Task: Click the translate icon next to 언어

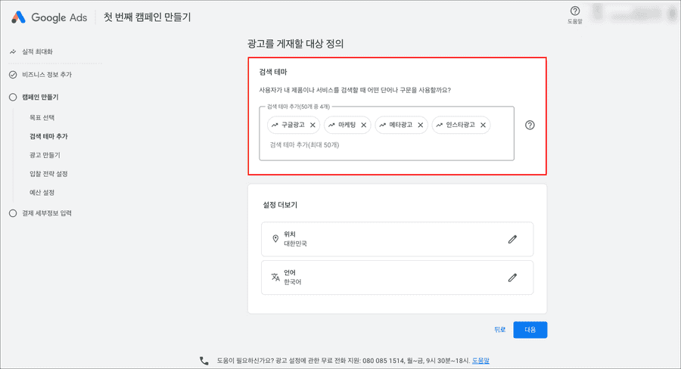Action: coord(275,277)
